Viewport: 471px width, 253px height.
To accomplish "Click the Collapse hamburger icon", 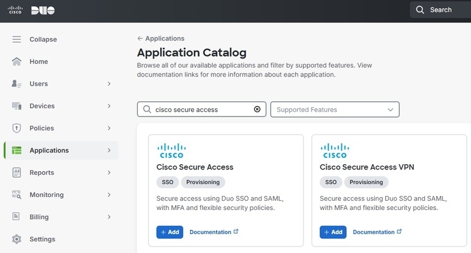I will 16,39.
